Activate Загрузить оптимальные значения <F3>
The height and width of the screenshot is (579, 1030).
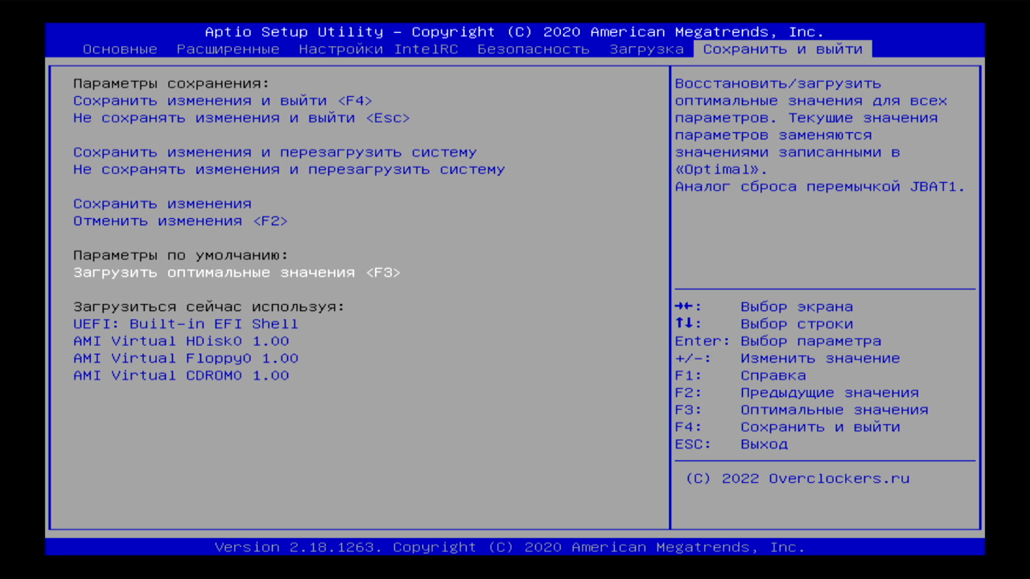[x=237, y=272]
